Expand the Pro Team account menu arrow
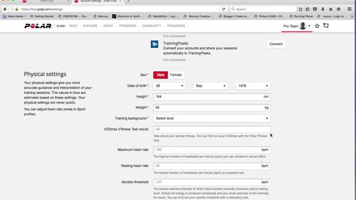The image size is (356, 200). pyautogui.click(x=309, y=26)
